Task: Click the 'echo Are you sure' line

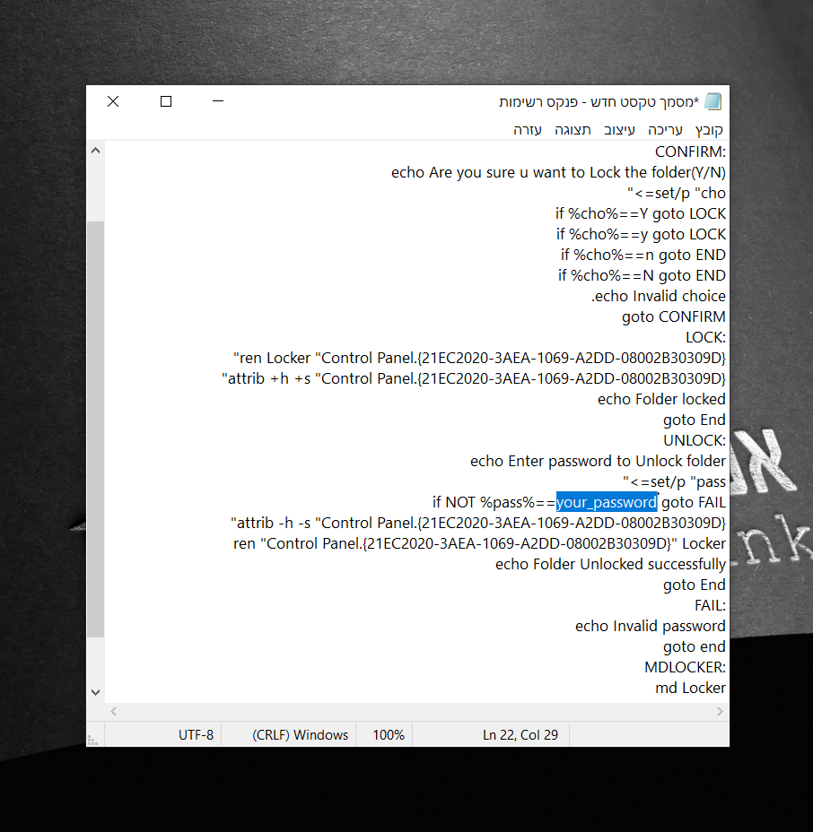Action: (x=559, y=172)
